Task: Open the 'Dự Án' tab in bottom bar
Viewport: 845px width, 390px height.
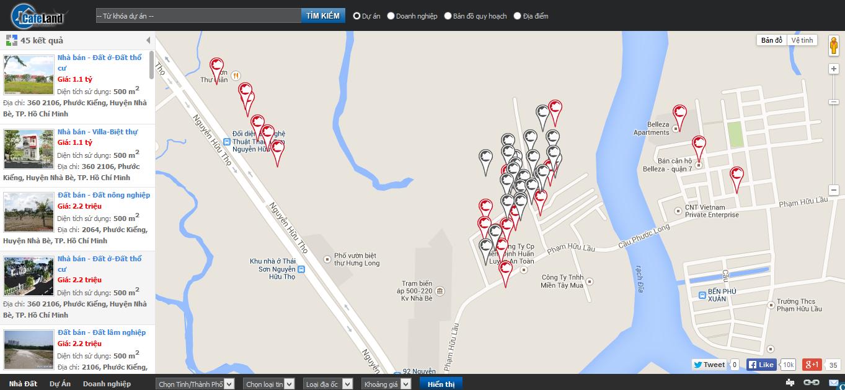Action: (60, 384)
